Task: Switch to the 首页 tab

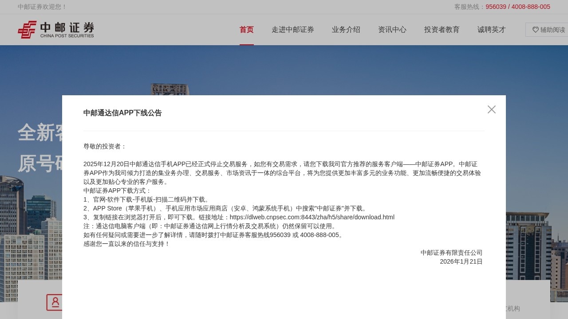Action: tap(246, 30)
